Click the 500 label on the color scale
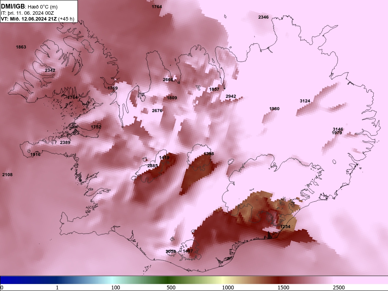The width and height of the screenshot is (388, 291). click(171, 288)
